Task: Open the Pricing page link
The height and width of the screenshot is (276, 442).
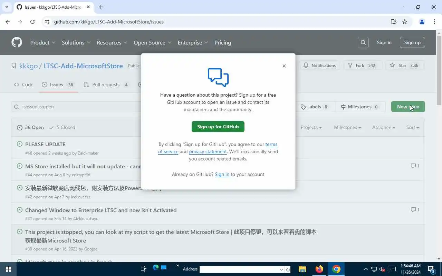Action: tap(223, 42)
